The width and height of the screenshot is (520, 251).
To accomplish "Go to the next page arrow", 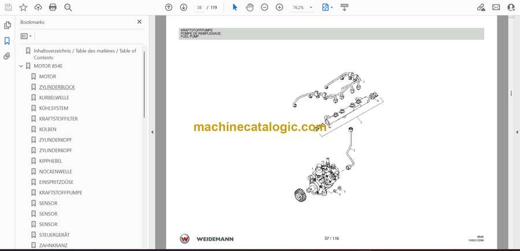I will tap(184, 8).
